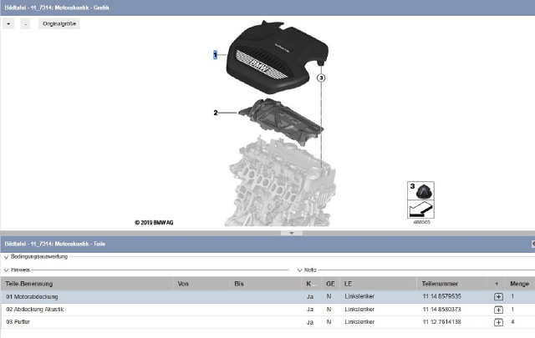Select the 03 Puffer row

267,322
